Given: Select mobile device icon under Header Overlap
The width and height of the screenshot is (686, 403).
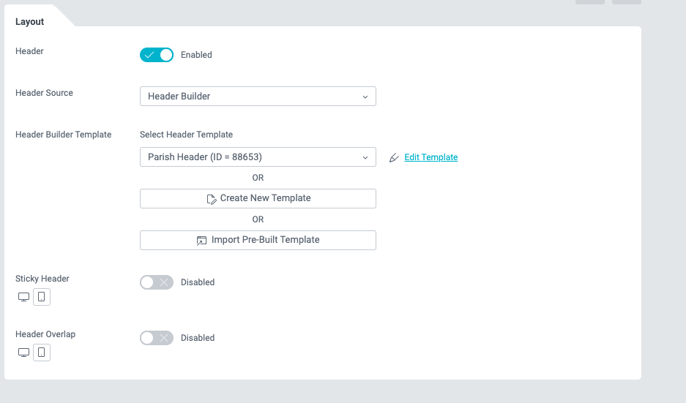Looking at the screenshot, I should pyautogui.click(x=42, y=353).
